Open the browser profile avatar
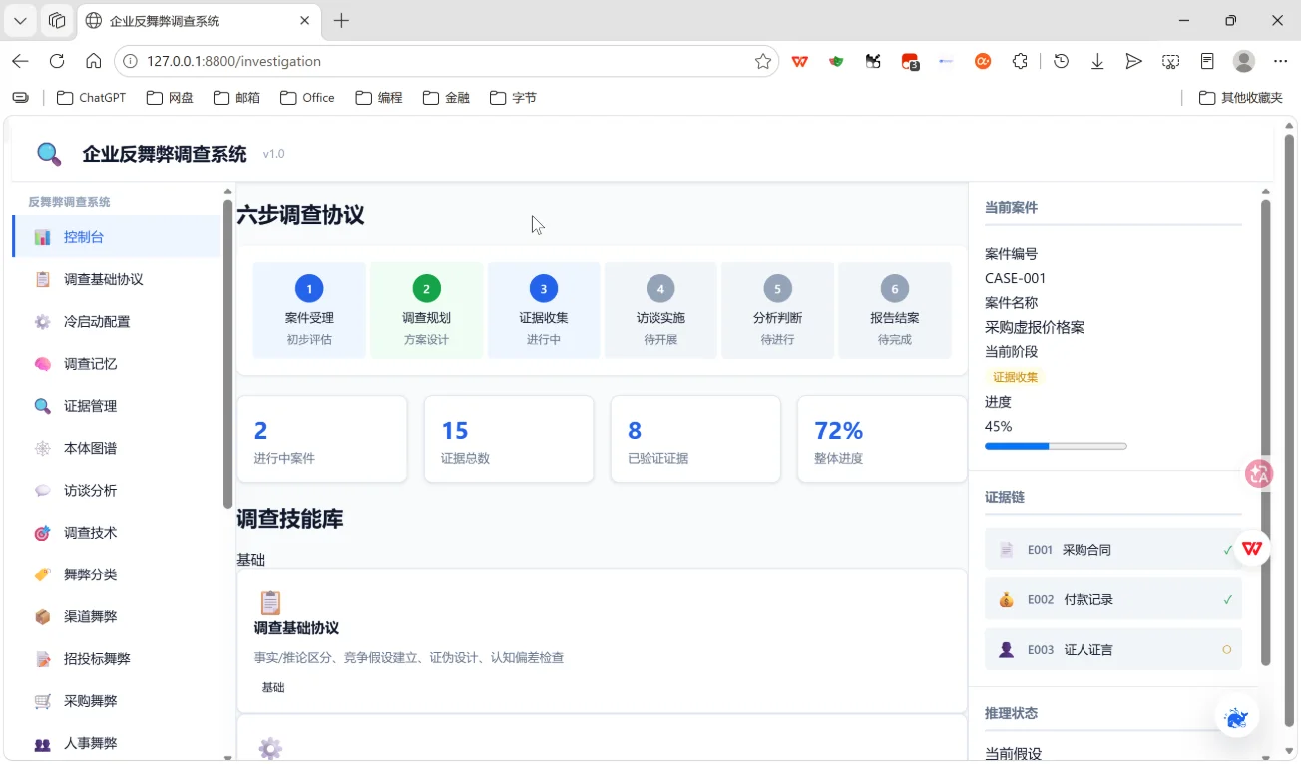Viewport: 1301px width, 764px height. (x=1244, y=61)
